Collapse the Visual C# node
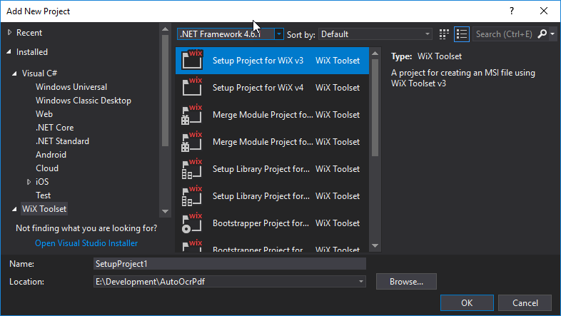 pyautogui.click(x=15, y=73)
